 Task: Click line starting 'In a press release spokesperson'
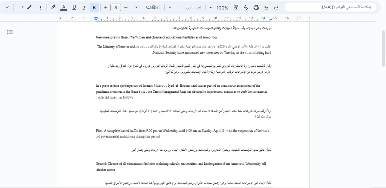click(178, 86)
